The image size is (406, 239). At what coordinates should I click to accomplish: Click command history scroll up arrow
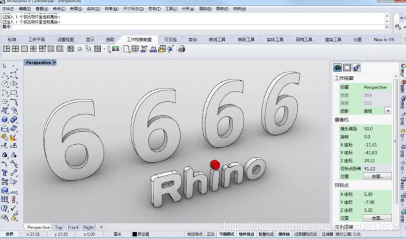pyautogui.click(x=387, y=16)
